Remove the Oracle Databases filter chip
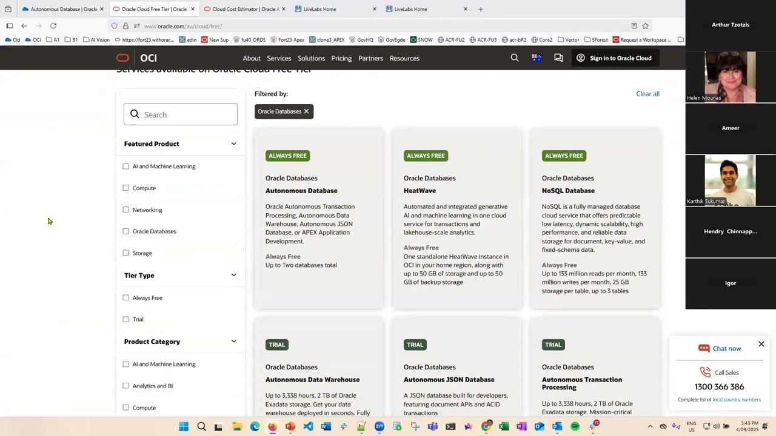The image size is (776, 436). [306, 111]
